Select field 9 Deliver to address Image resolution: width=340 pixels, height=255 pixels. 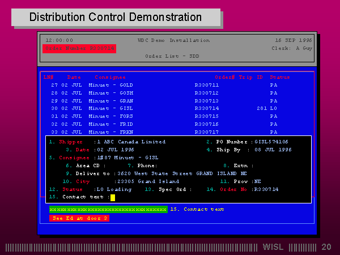tap(156, 173)
